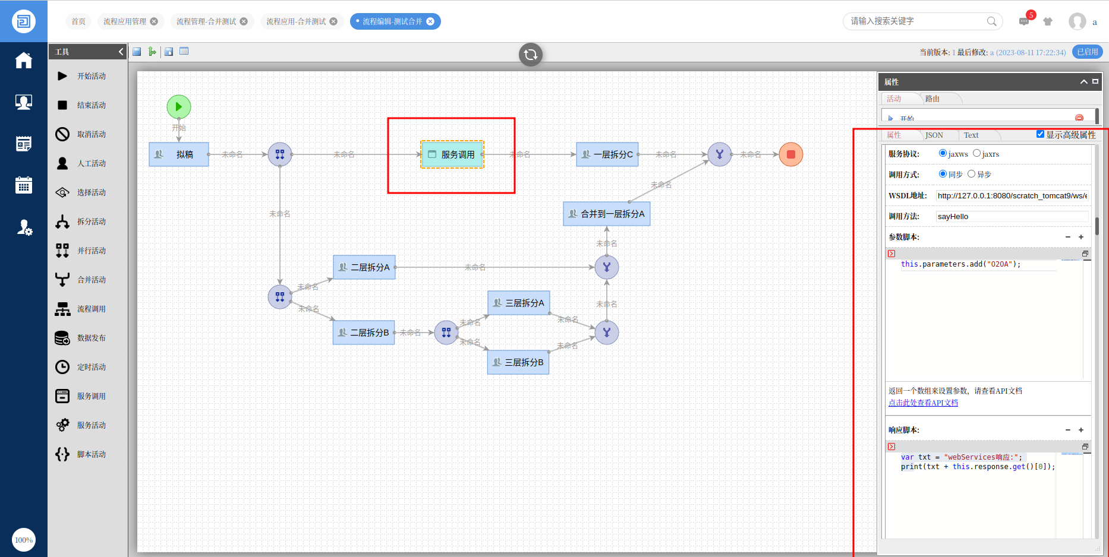
Task: Open the JSON tab in properties
Action: click(934, 135)
